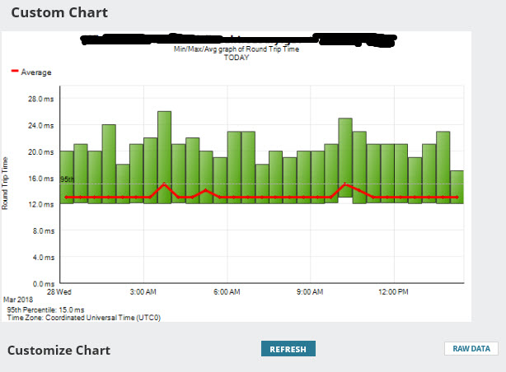Click the tallest green bar near 3:45 AM
This screenshot has width=506, height=372.
165,157
